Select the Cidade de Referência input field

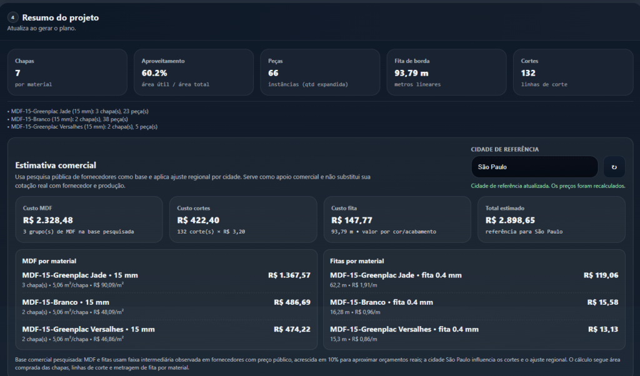[534, 167]
